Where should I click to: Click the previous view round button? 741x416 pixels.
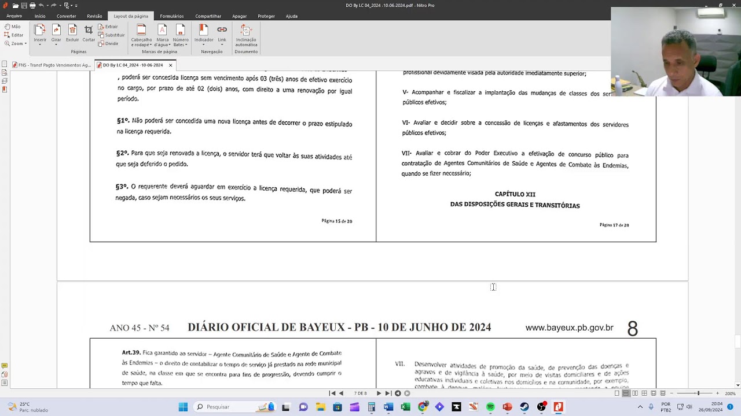click(398, 393)
